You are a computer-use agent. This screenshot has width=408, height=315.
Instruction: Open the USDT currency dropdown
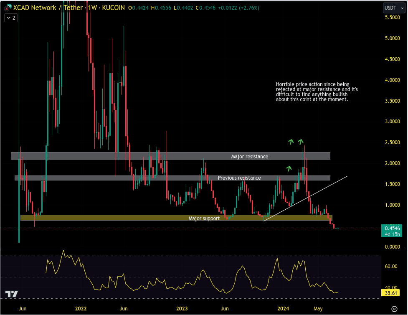coord(394,8)
